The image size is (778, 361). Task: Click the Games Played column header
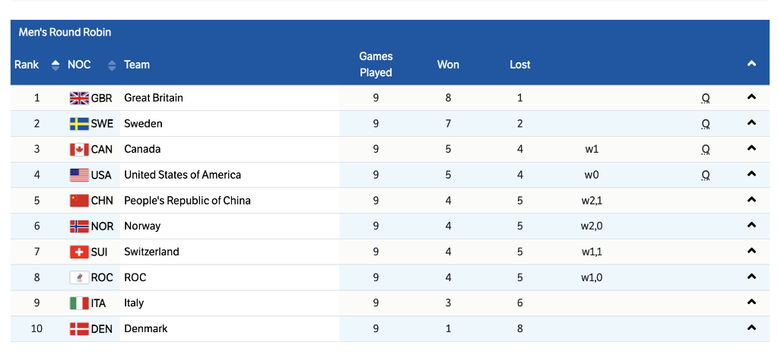coord(376,65)
